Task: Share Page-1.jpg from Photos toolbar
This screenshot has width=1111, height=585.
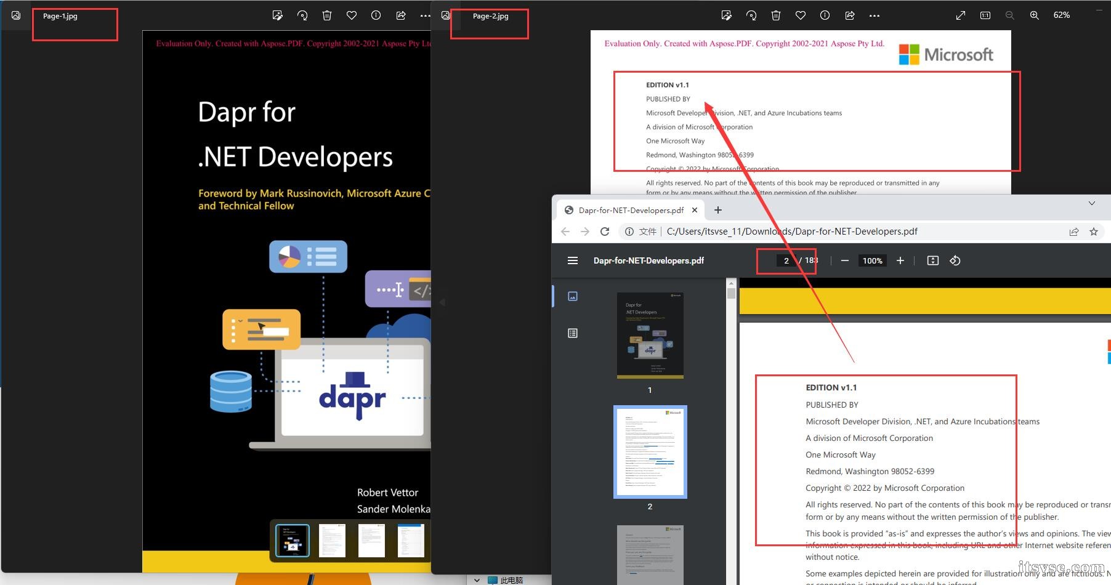Action: click(x=401, y=15)
